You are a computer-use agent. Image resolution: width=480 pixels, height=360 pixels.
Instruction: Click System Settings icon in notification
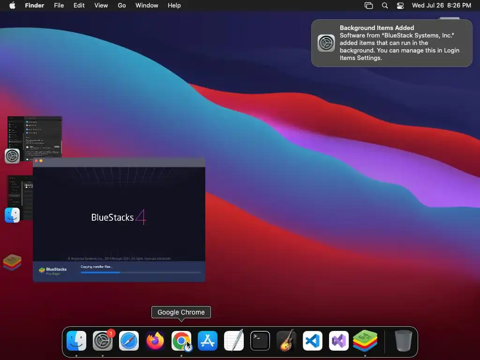pyautogui.click(x=326, y=43)
